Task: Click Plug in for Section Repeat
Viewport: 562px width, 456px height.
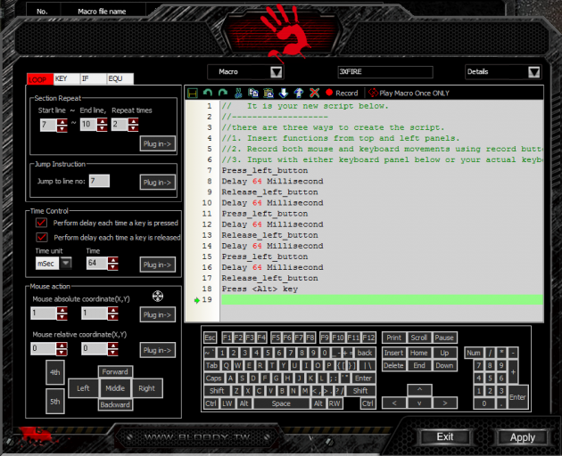Action: pos(157,144)
